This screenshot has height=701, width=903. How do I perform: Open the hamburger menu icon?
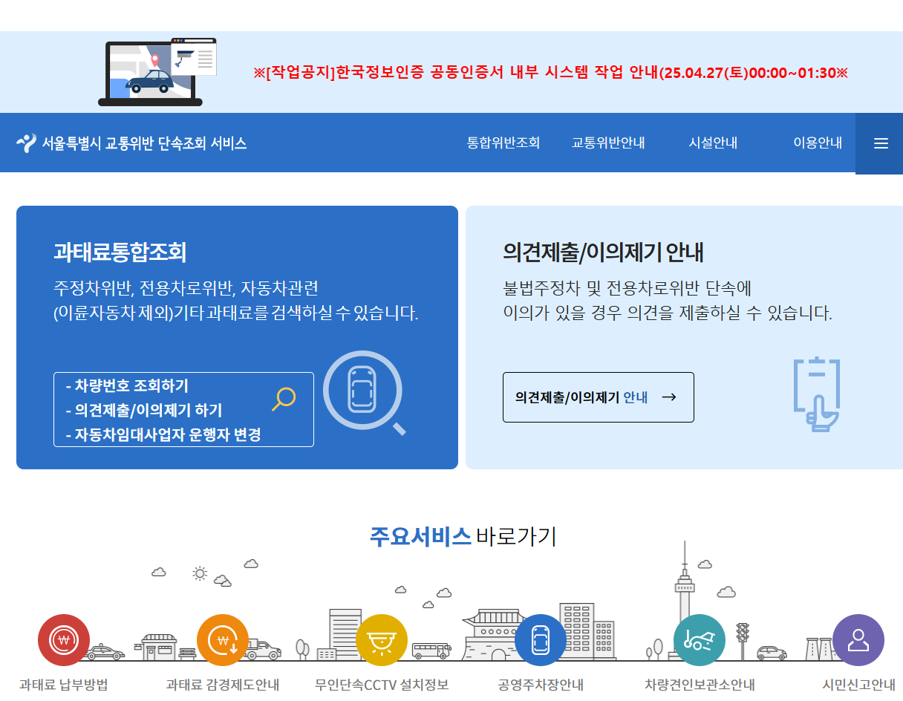[x=881, y=144]
